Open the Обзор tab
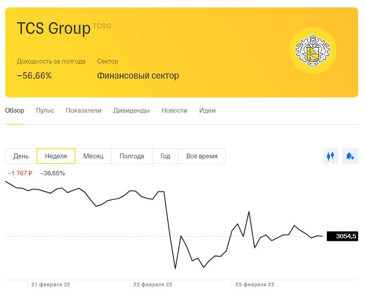Viewport: 366px width, 294px height. pos(14,110)
